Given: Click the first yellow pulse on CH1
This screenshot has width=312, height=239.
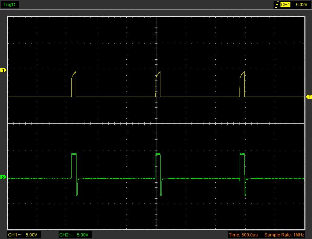Looking at the screenshot, I should point(74,85).
